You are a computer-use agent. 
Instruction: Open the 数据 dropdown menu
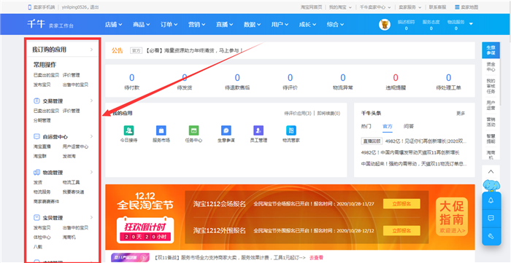[x=252, y=24]
